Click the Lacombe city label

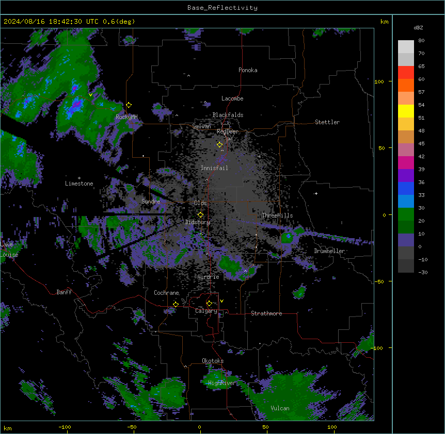pyautogui.click(x=232, y=98)
